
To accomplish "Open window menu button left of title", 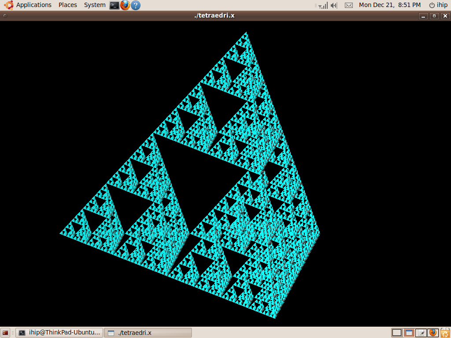I will coord(5,16).
